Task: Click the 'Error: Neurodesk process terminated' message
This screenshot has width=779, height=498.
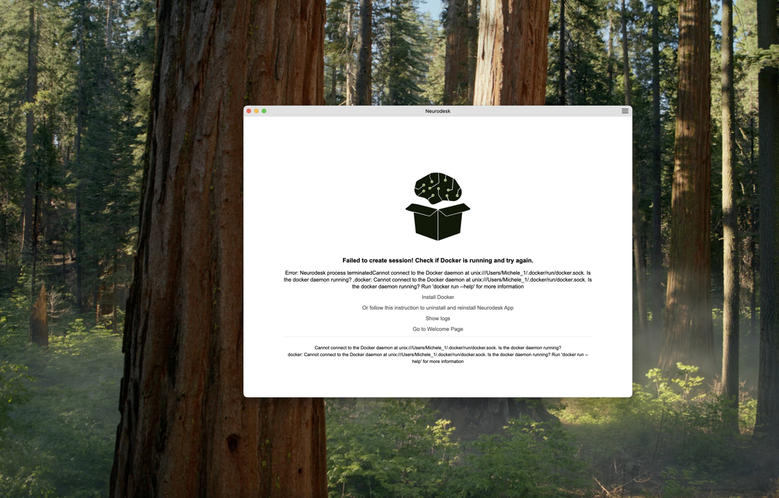Action: pos(437,280)
